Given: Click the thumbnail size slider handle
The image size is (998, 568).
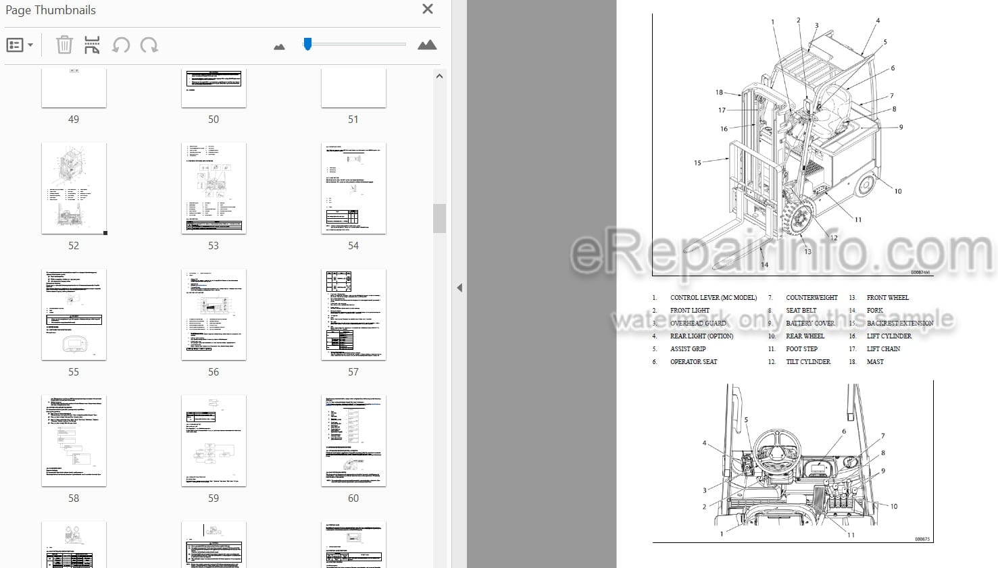Looking at the screenshot, I should coord(307,44).
